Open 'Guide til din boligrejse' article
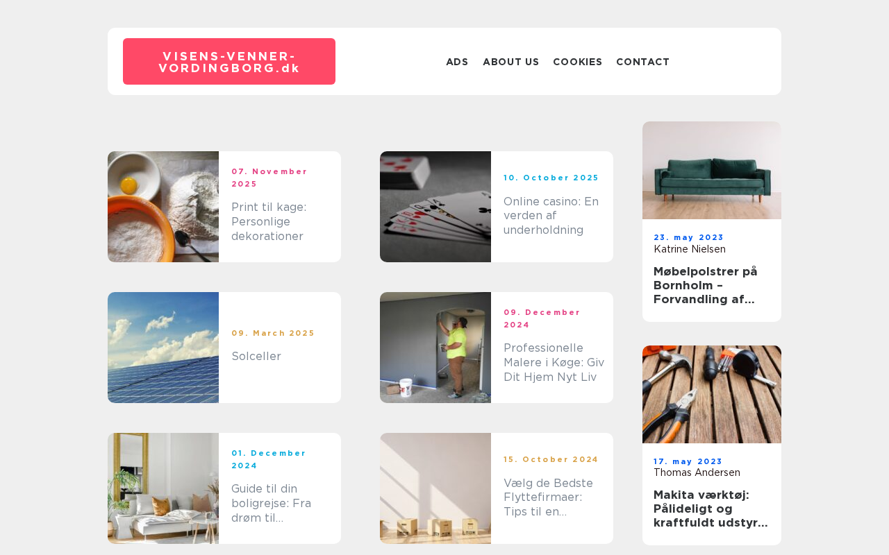Screen dimensions: 889x555 pyautogui.click(x=272, y=504)
